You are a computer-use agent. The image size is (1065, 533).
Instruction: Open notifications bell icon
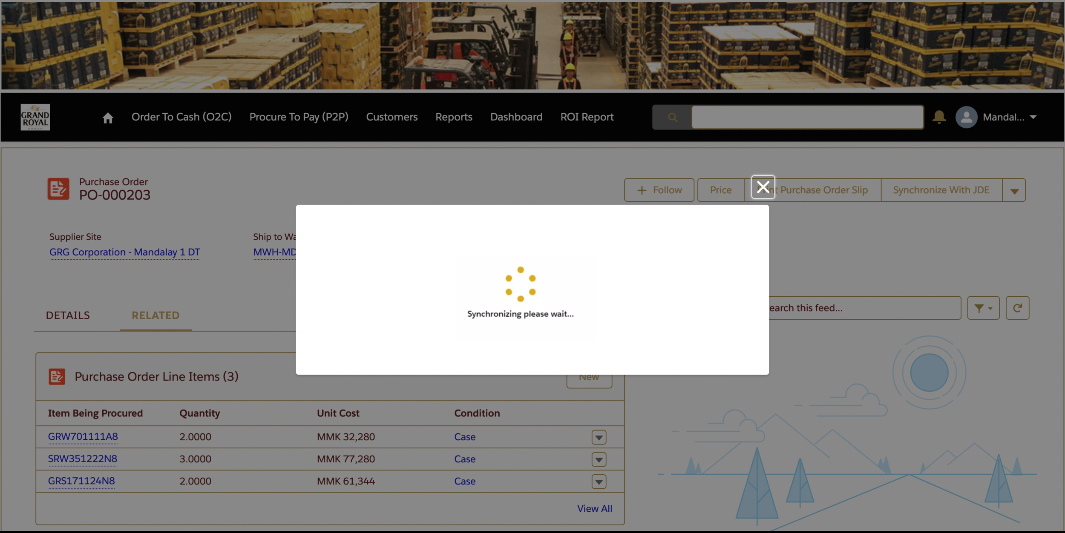(x=939, y=117)
